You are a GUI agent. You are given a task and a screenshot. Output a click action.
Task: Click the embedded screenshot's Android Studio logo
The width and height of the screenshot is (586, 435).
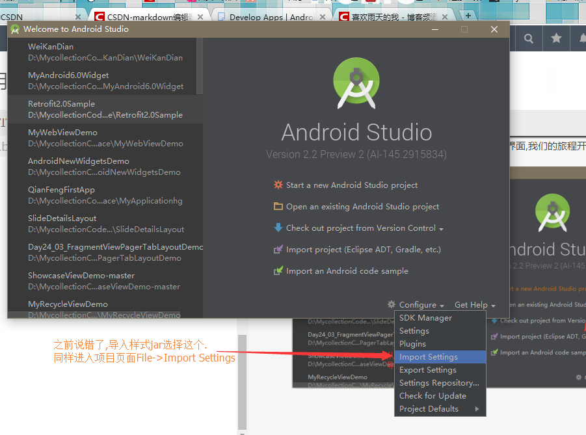552,212
